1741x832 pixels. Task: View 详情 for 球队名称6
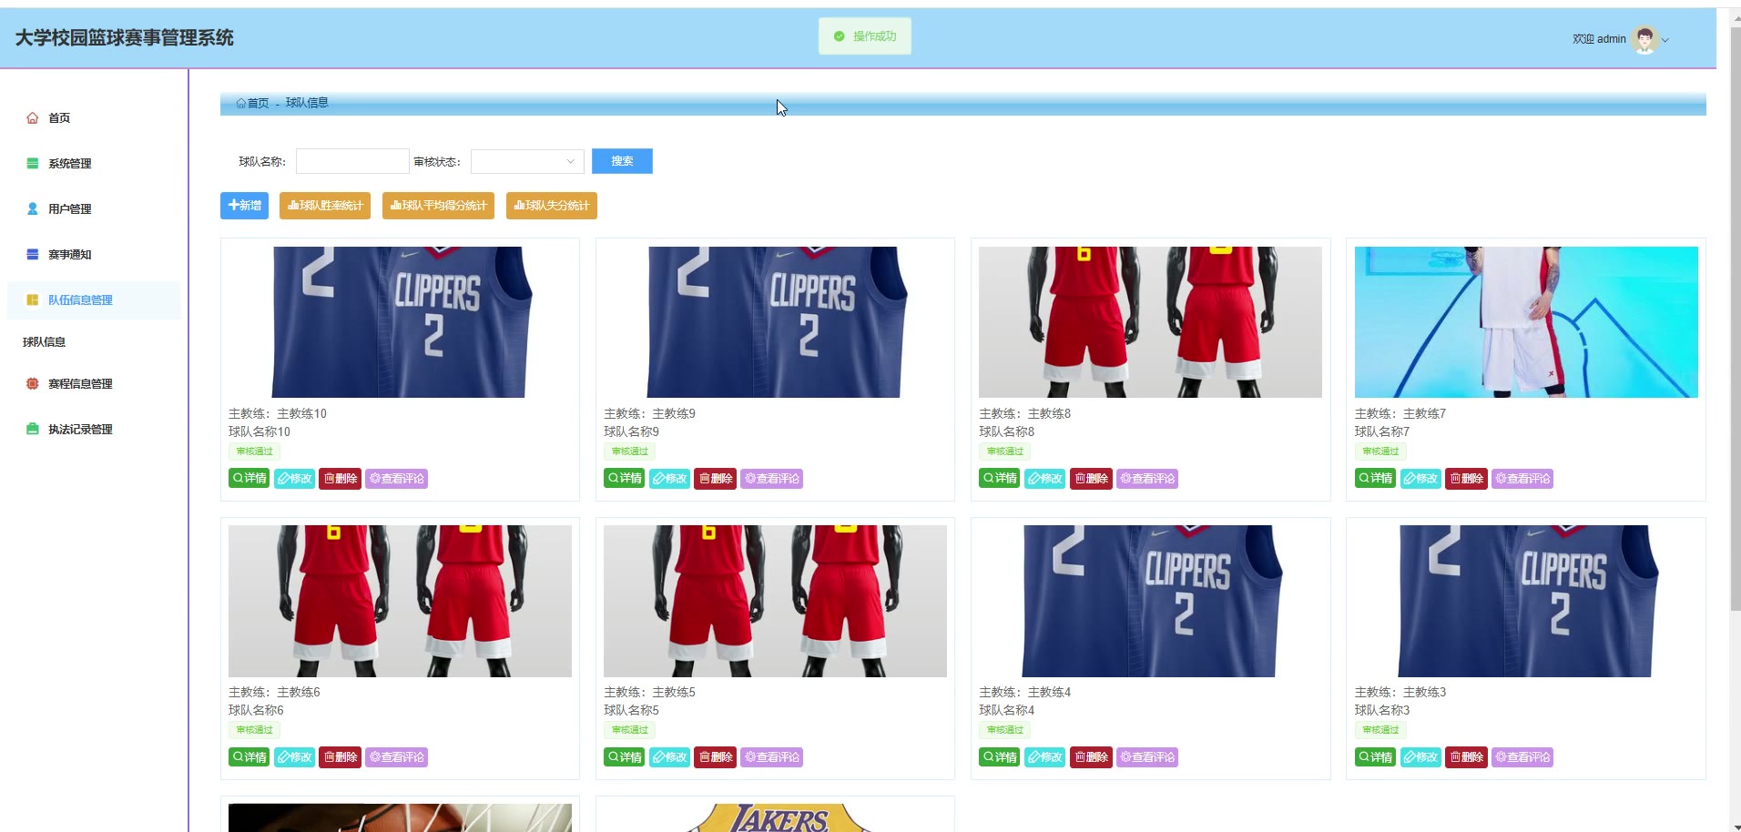point(249,757)
